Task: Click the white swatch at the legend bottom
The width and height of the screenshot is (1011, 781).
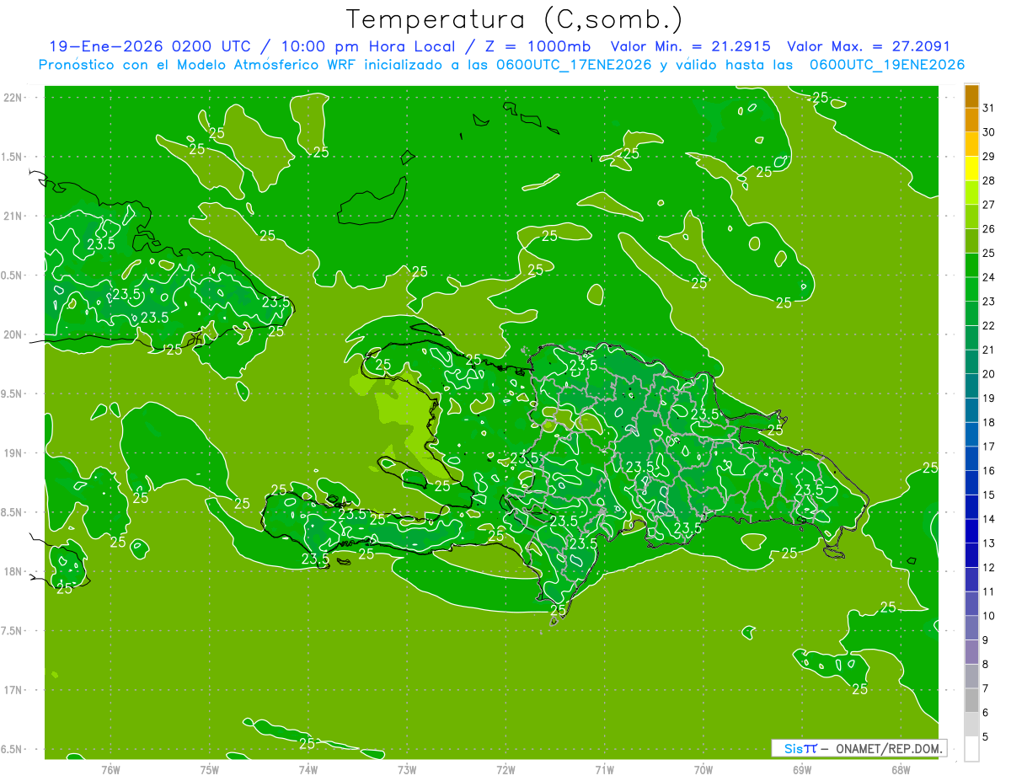Action: [x=971, y=749]
